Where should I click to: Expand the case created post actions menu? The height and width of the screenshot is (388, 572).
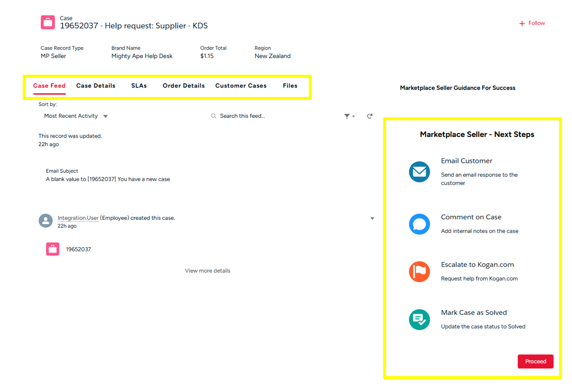(372, 218)
